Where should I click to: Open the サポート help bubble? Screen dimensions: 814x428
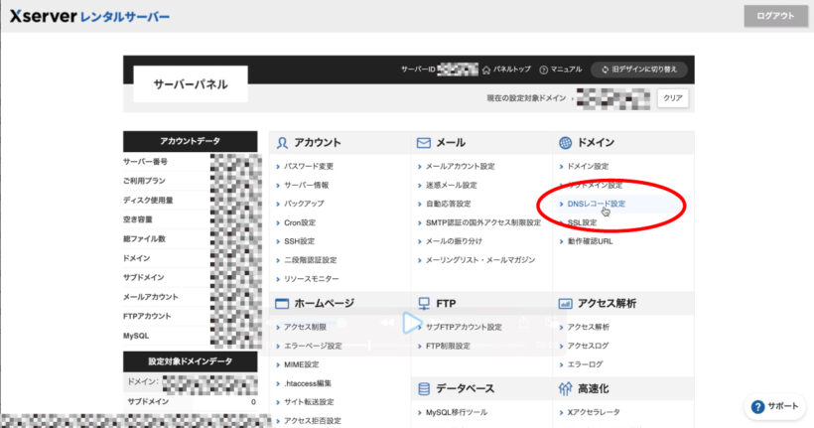click(774, 406)
